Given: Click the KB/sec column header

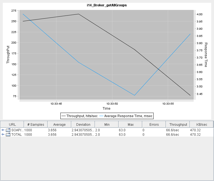Looking at the screenshot, I should tap(202, 124).
